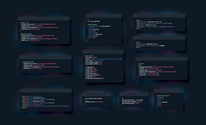Close the plus-dark code window
Screen dimensions: 206x125
point(185,59)
